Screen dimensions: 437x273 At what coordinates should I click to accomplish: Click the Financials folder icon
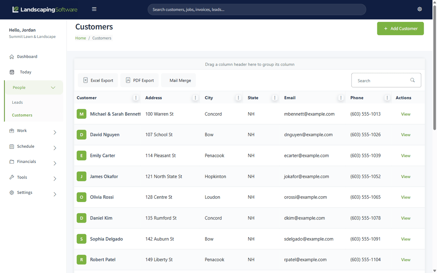(12, 162)
